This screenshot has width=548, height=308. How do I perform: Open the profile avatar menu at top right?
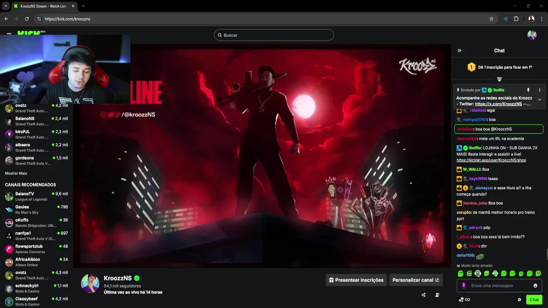pyautogui.click(x=532, y=35)
